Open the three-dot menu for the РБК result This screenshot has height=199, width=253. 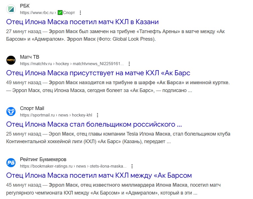point(81,13)
